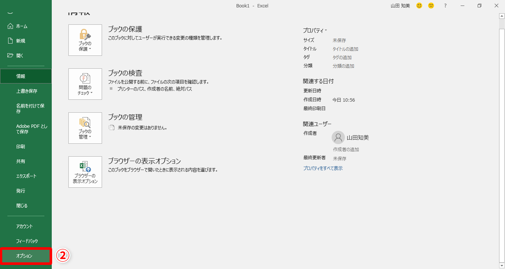505x269 pixels.
Task: Select 新規 (New) in the sidebar
Action: (26, 41)
